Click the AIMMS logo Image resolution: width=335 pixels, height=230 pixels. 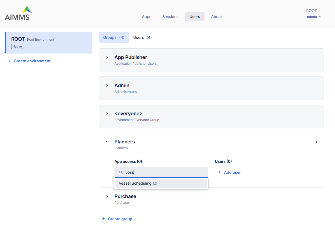(19, 13)
